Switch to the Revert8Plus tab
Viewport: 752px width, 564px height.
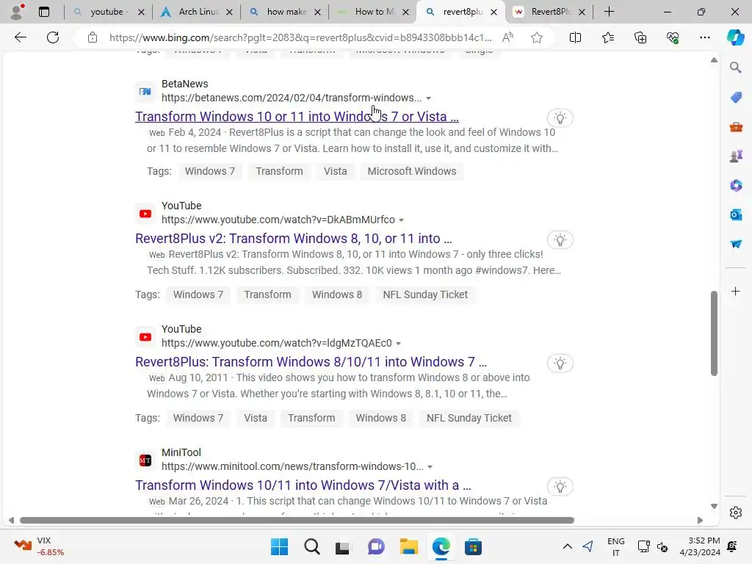pyautogui.click(x=549, y=12)
